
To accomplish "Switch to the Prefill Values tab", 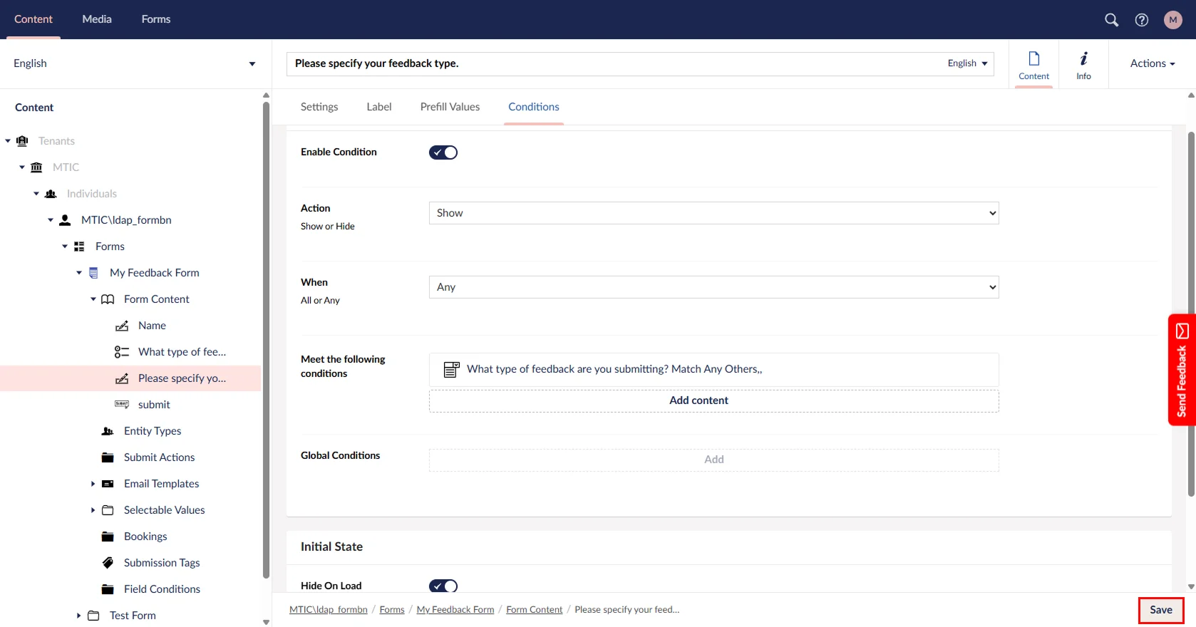I will click(450, 107).
